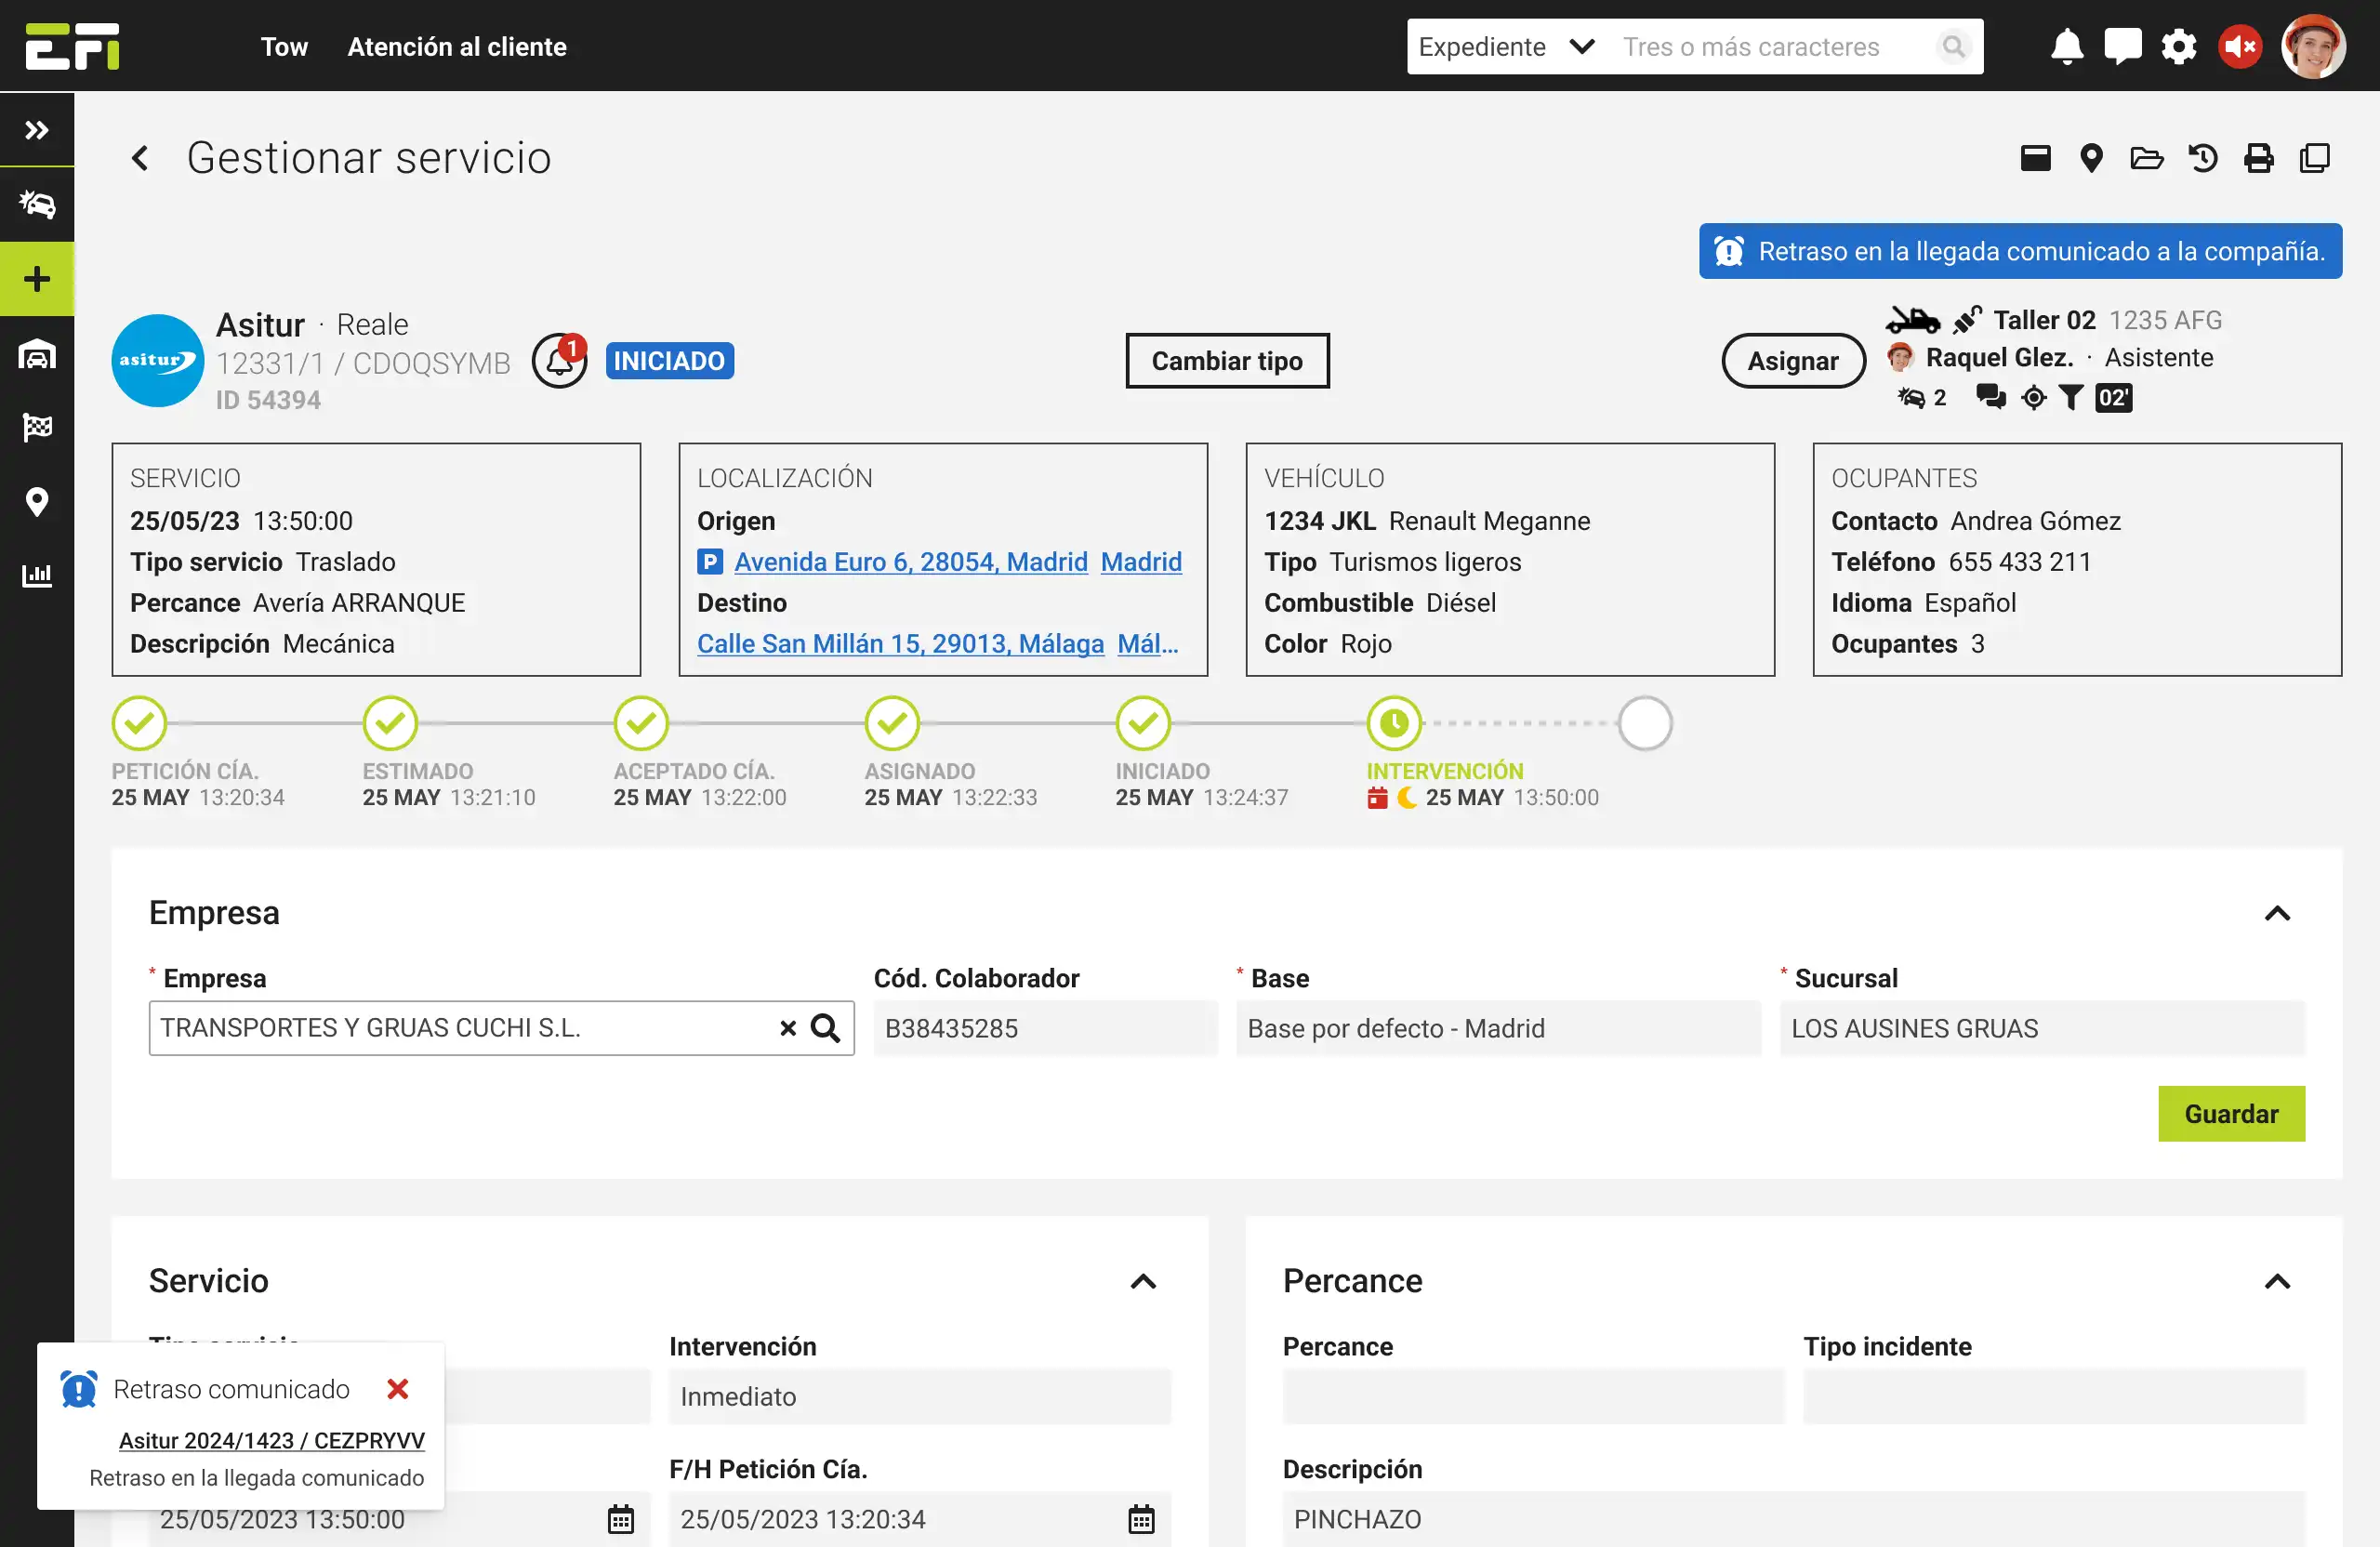
Task: Open calendar for F/H Petición Cía.
Action: tap(1141, 1519)
